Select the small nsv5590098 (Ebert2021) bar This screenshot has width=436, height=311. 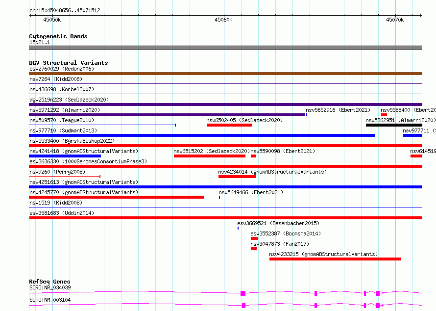pos(253,156)
